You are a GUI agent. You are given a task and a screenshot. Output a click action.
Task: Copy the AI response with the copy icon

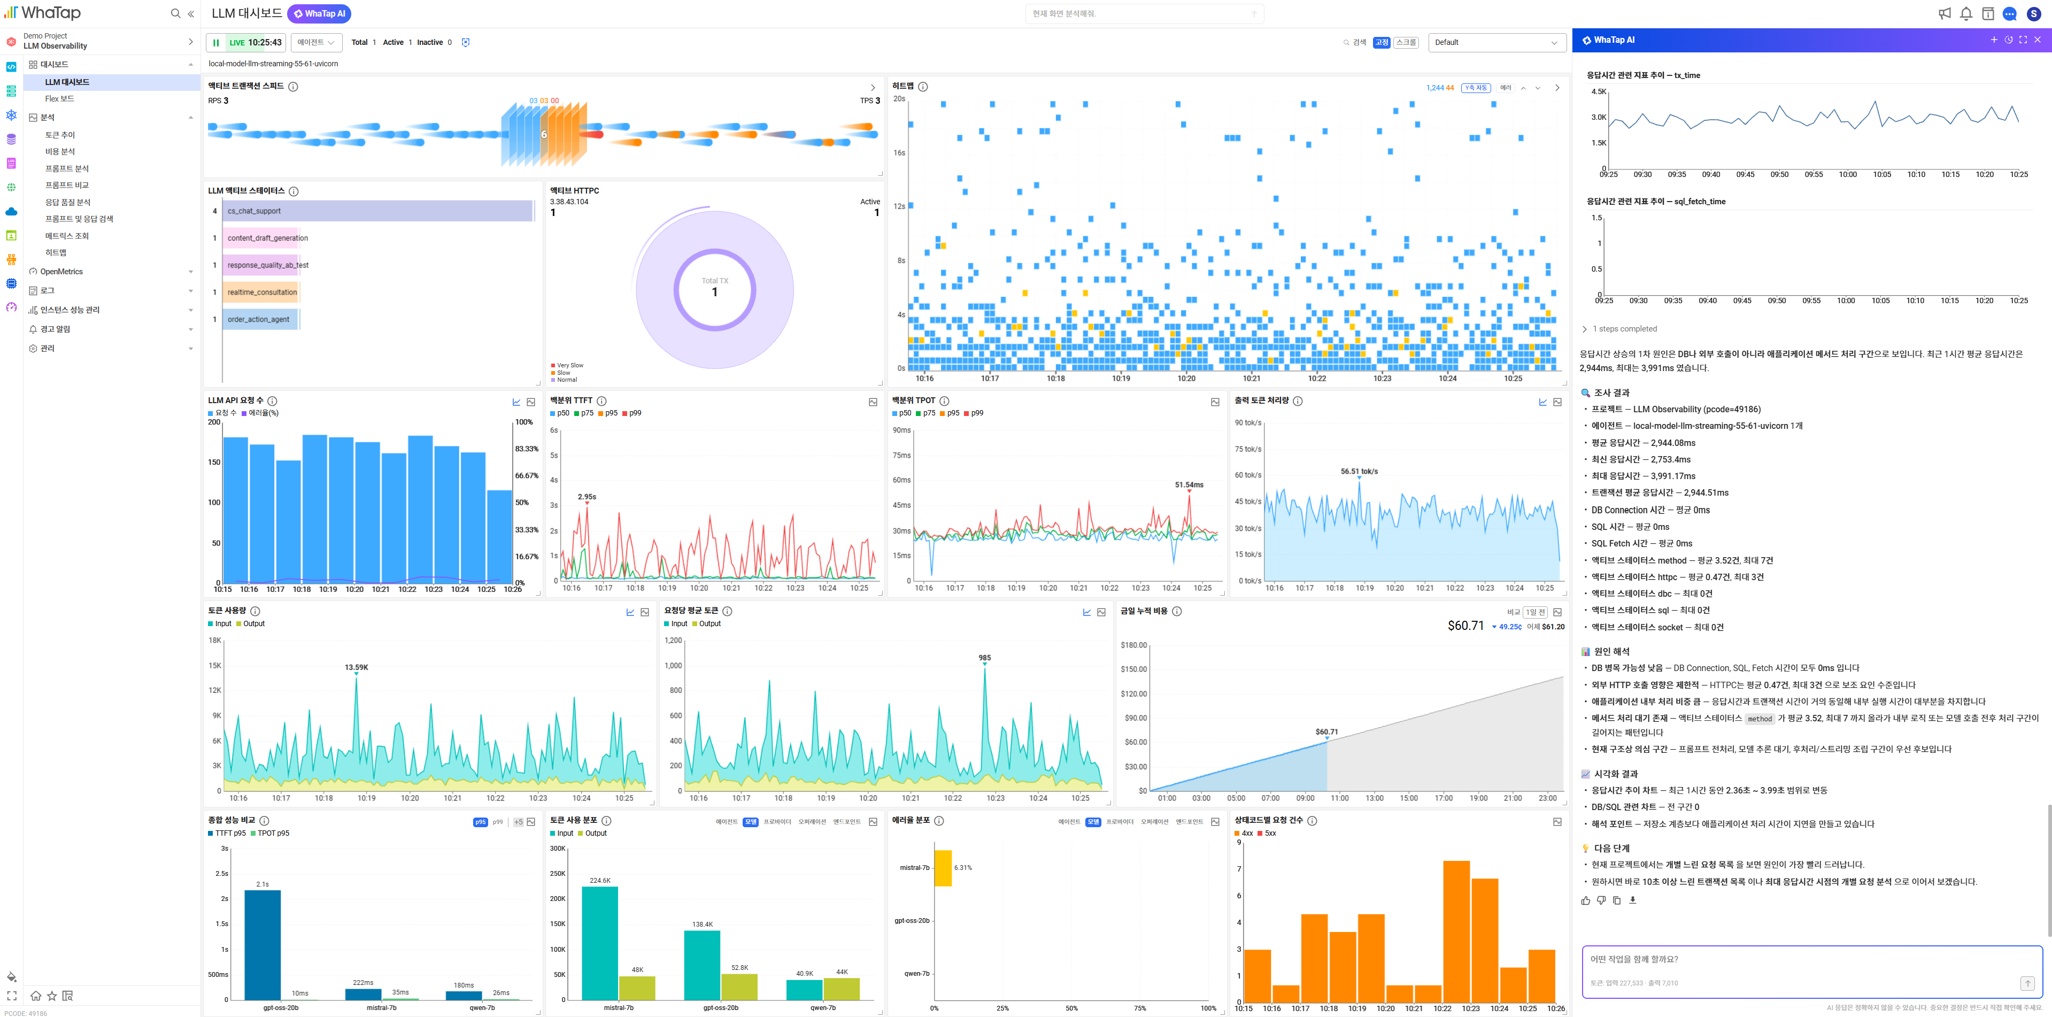pos(1616,901)
